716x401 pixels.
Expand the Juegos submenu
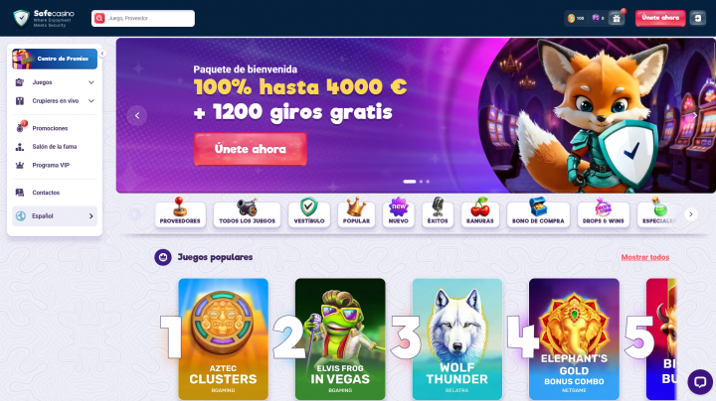click(x=55, y=82)
